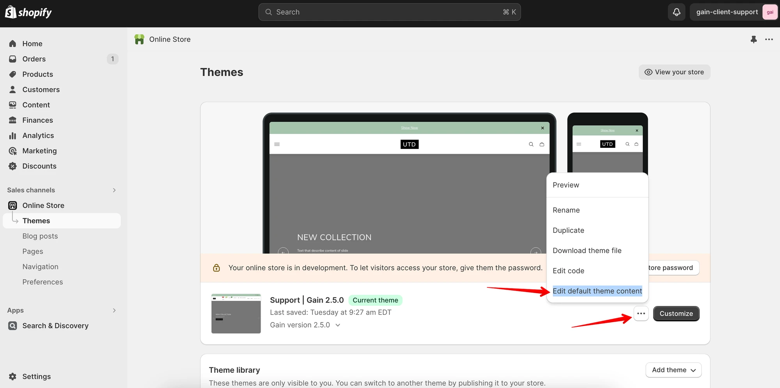The image size is (780, 388).
Task: Click the Analytics bar chart icon
Action: tap(13, 135)
